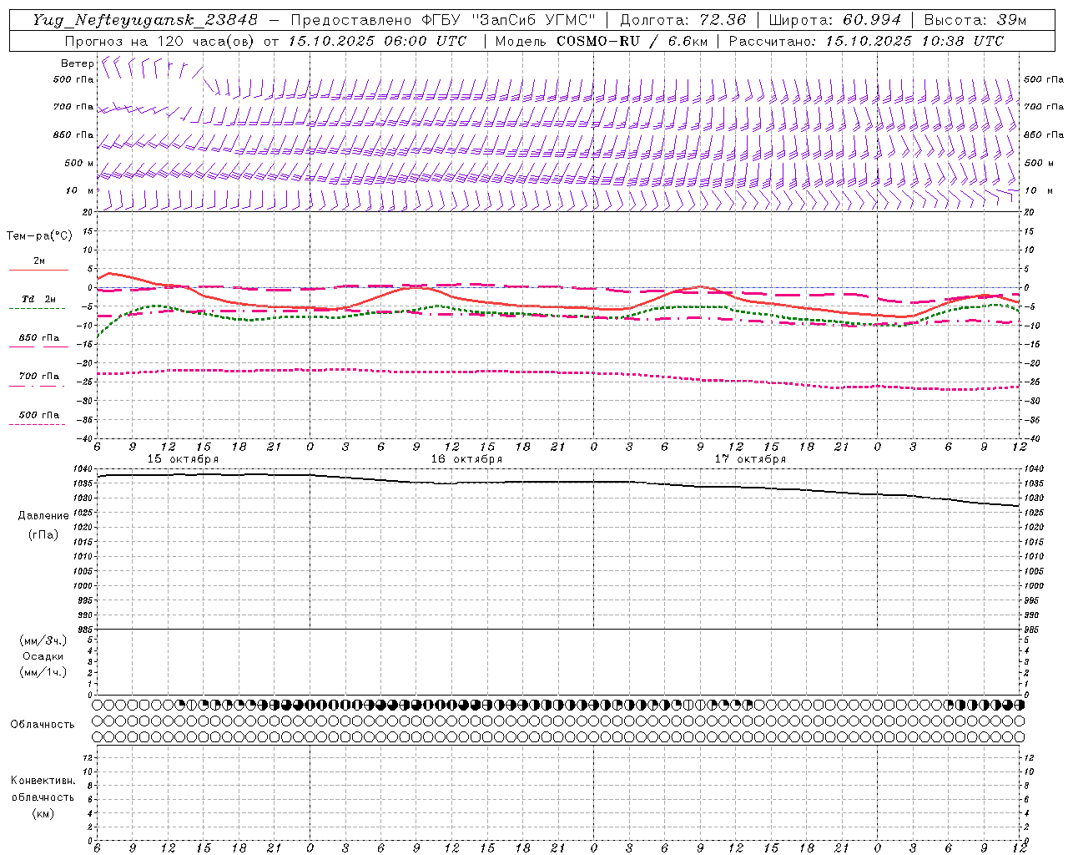Click the 500 гПа temperature legend entry
The image size is (1068, 855).
[39, 415]
